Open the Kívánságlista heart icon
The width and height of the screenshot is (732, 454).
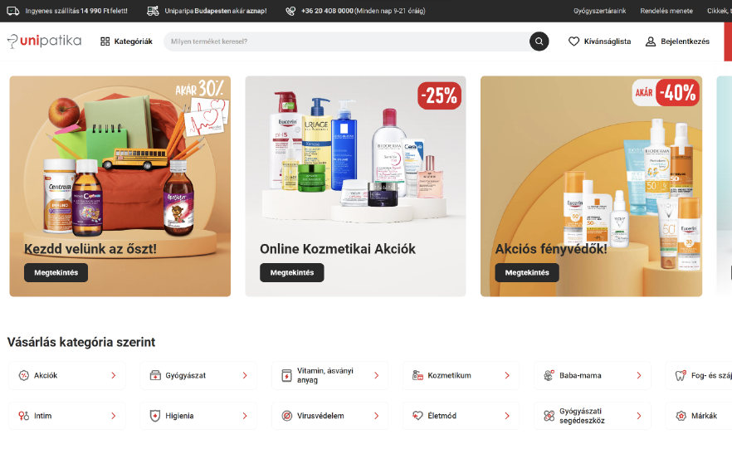573,41
